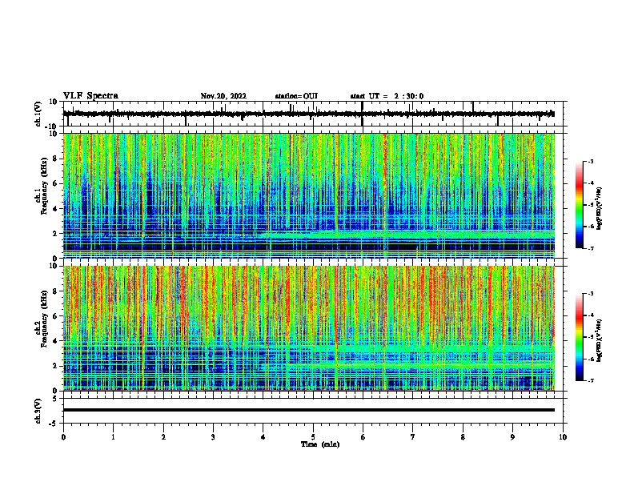Click the ch.1 spectrogram plot
Viewport: 634px width, 490px height.
pyautogui.click(x=309, y=195)
